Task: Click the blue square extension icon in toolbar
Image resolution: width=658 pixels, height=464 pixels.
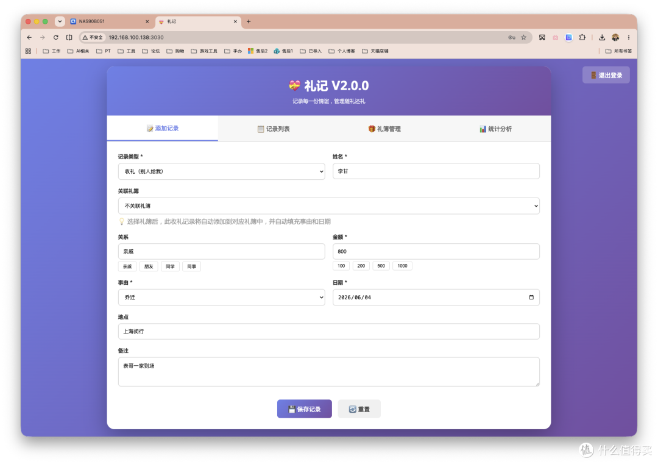Action: [568, 37]
